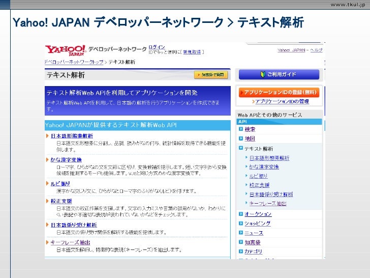The height and width of the screenshot is (278, 370).
Task: Click Yahoo! JAPANが提供するテキスト解析Web API header
Action: tap(111, 125)
